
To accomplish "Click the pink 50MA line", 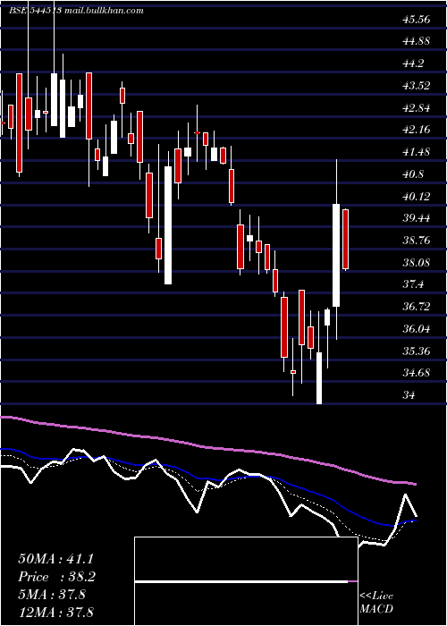I will tap(207, 447).
